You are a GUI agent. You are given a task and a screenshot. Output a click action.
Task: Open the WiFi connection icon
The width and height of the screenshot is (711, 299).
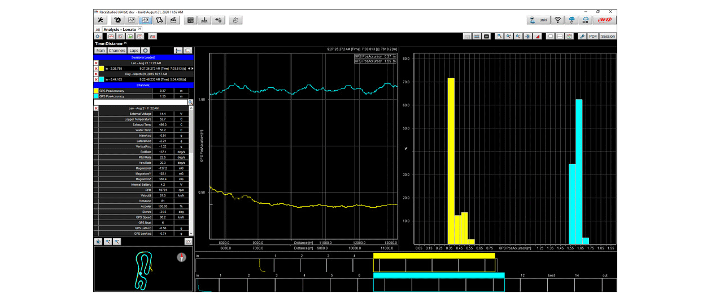pyautogui.click(x=557, y=20)
